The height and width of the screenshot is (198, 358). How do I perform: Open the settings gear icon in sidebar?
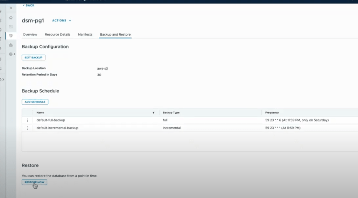[10, 54]
